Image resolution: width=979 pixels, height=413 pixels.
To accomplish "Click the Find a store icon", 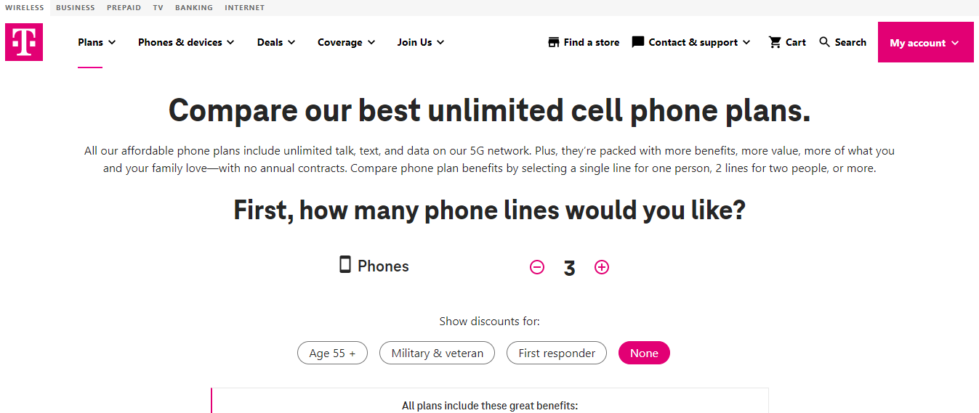I will (554, 42).
